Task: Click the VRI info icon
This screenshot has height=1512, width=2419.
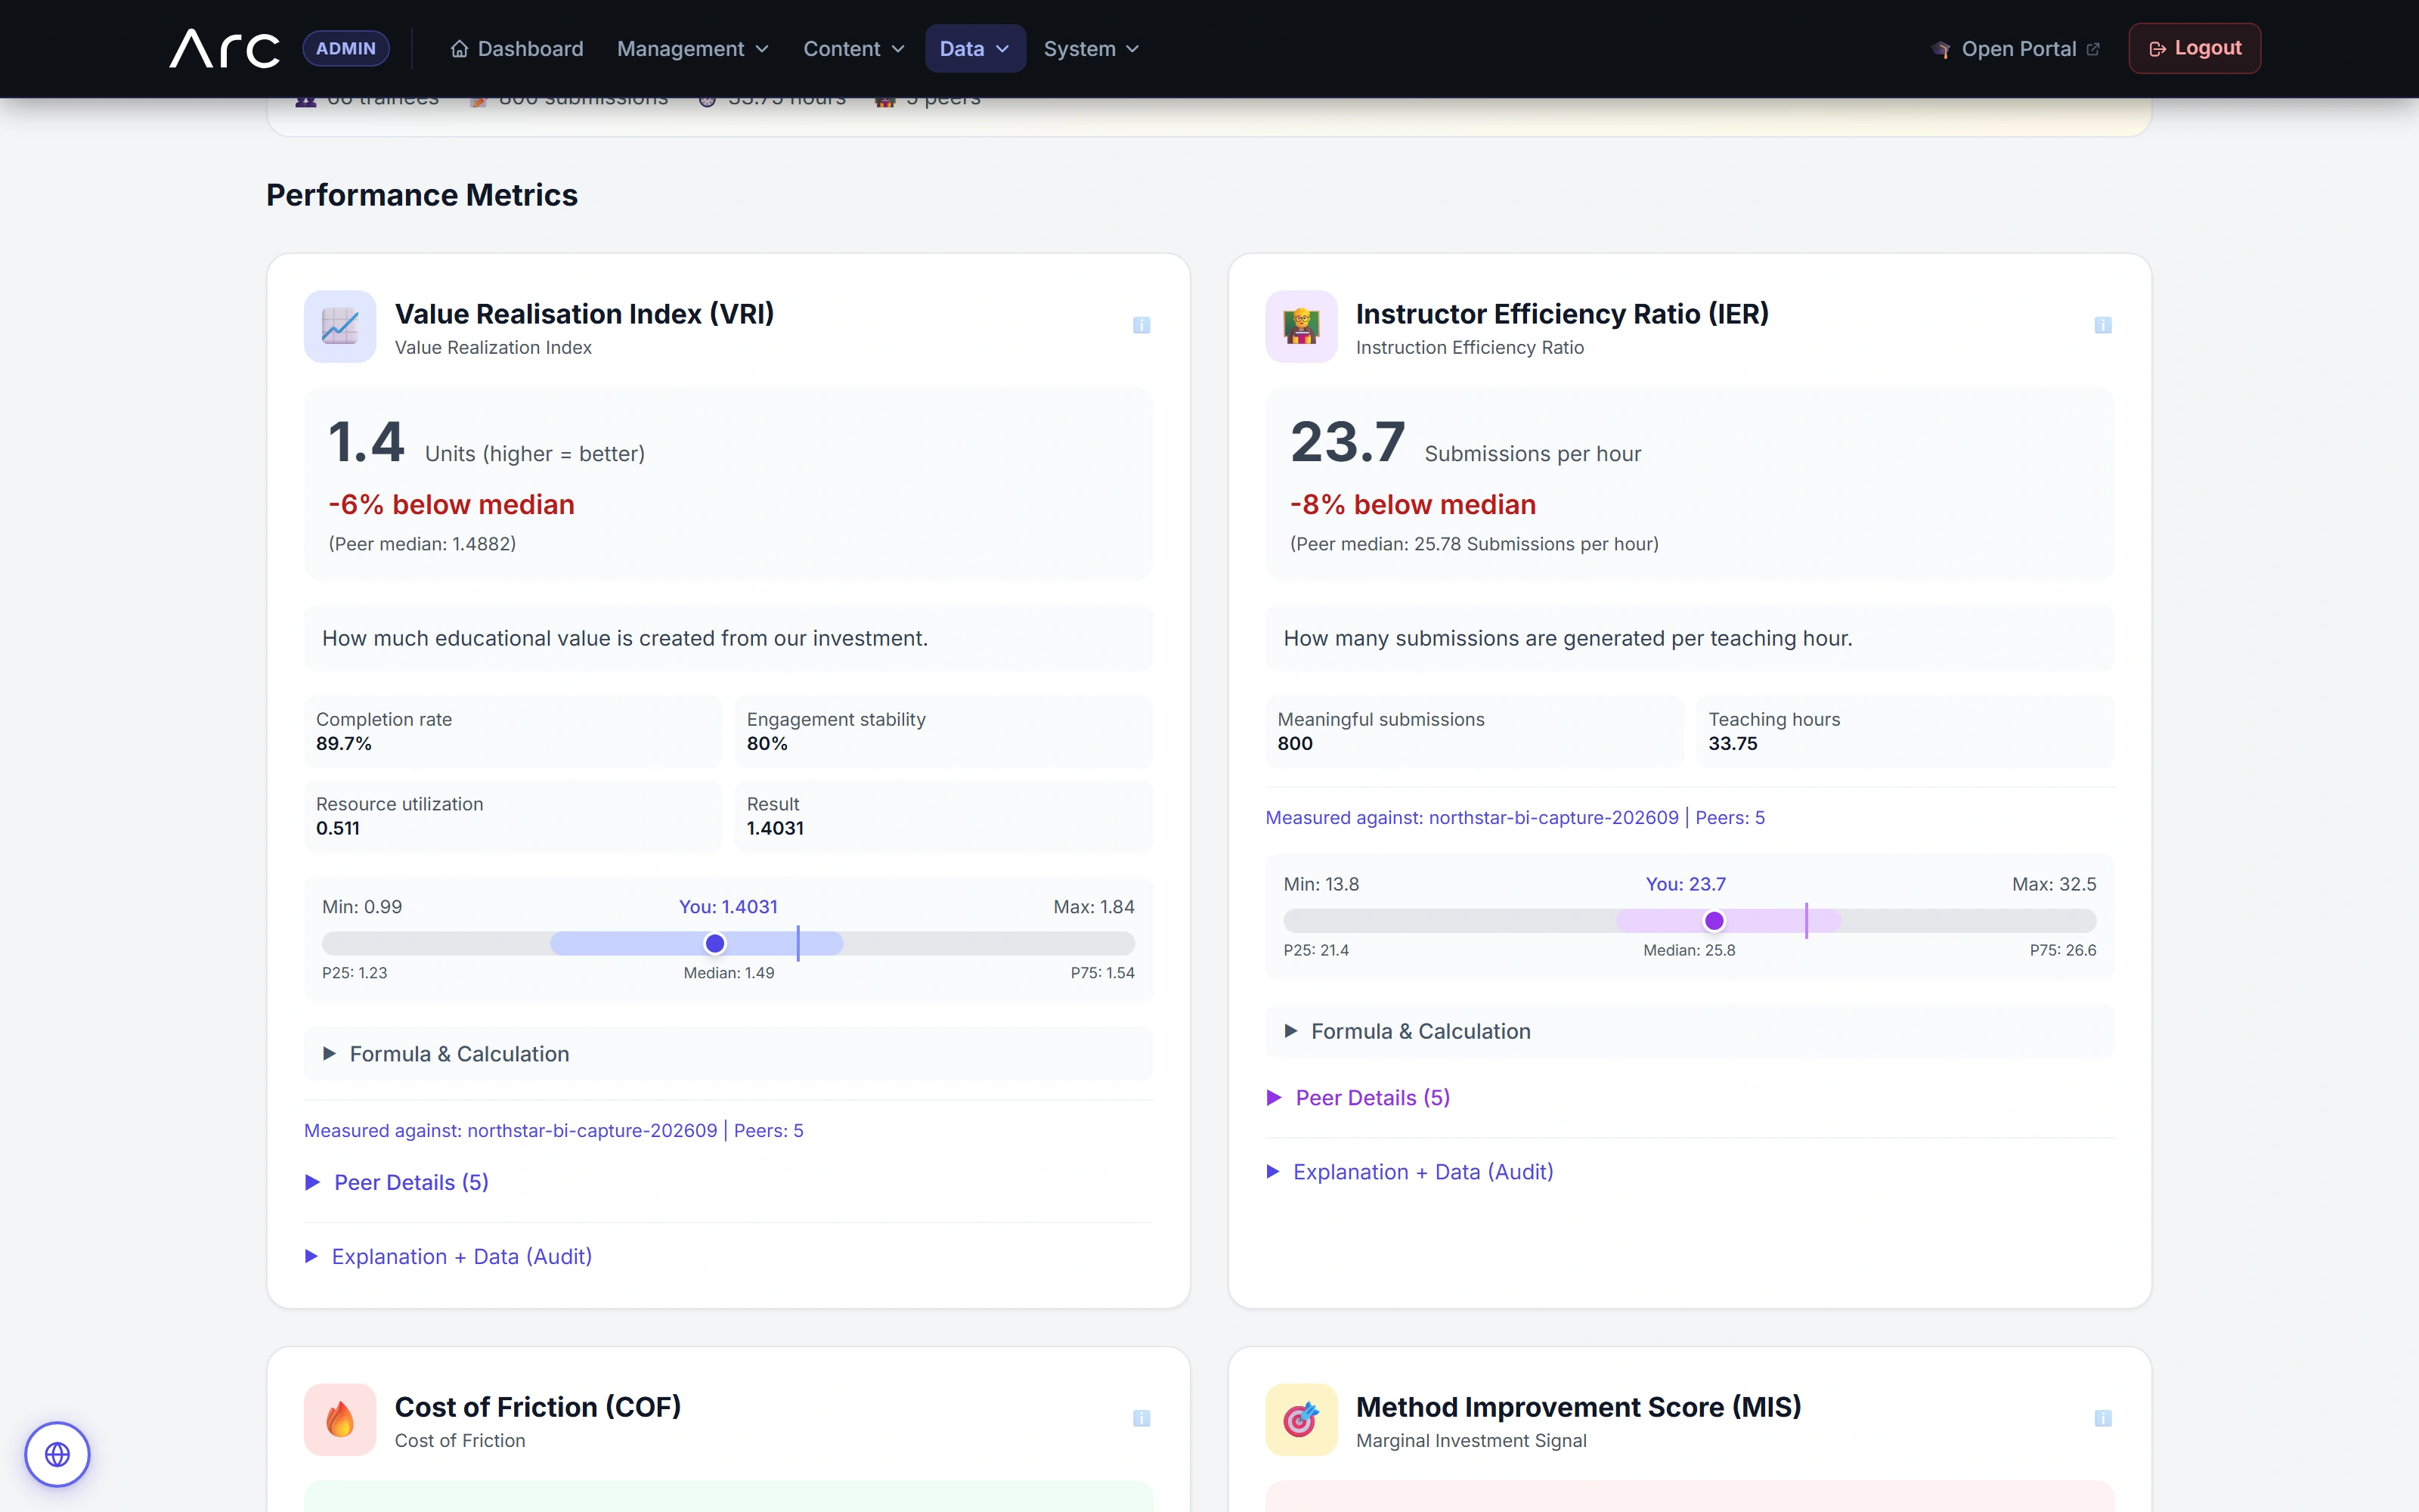Action: 1141,325
